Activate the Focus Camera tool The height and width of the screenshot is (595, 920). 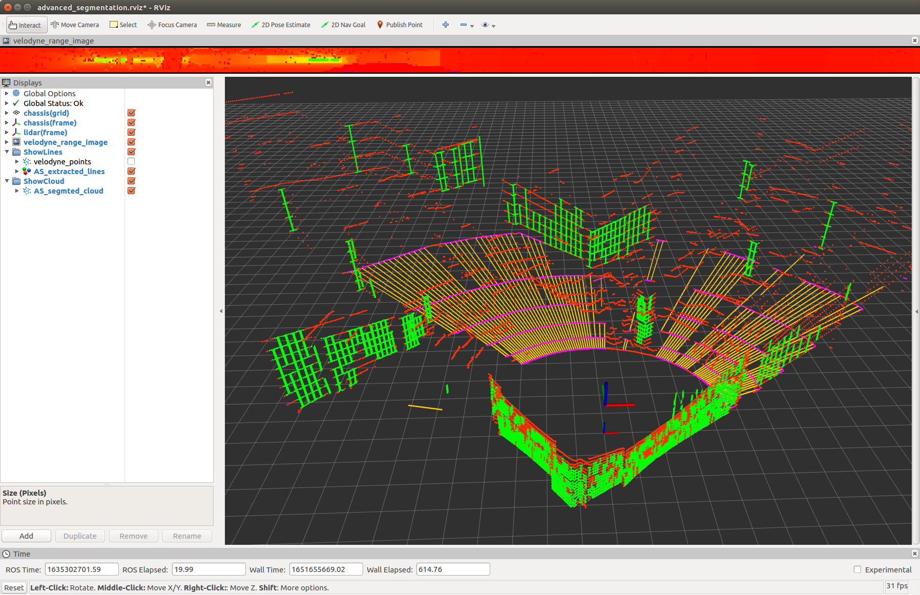(172, 25)
